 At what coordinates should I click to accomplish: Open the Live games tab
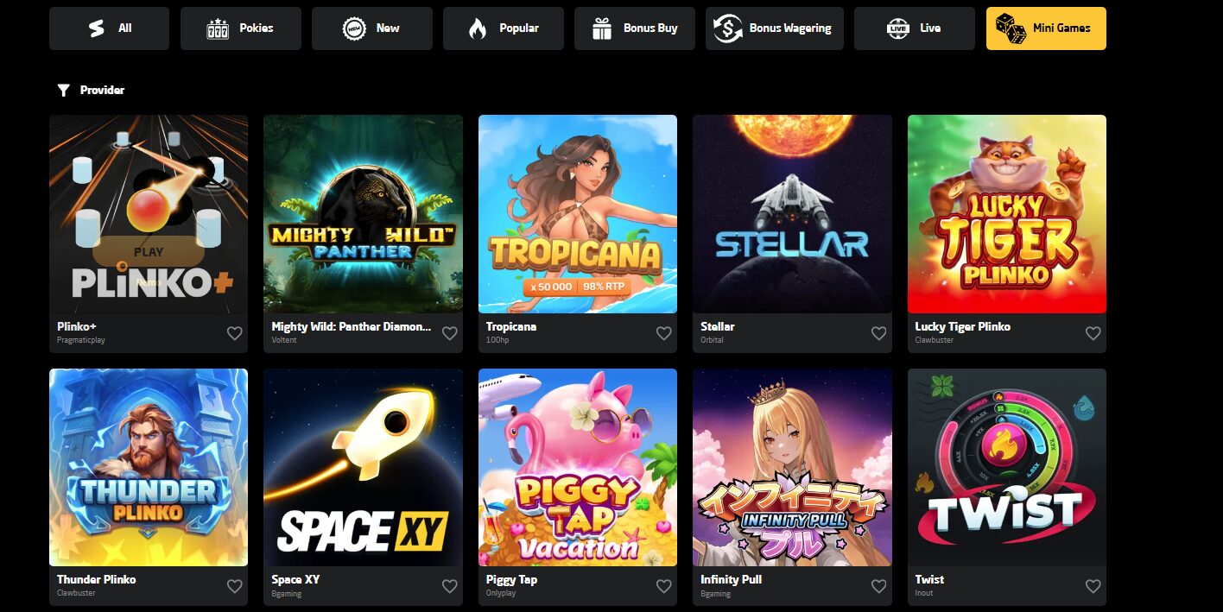[x=915, y=28]
